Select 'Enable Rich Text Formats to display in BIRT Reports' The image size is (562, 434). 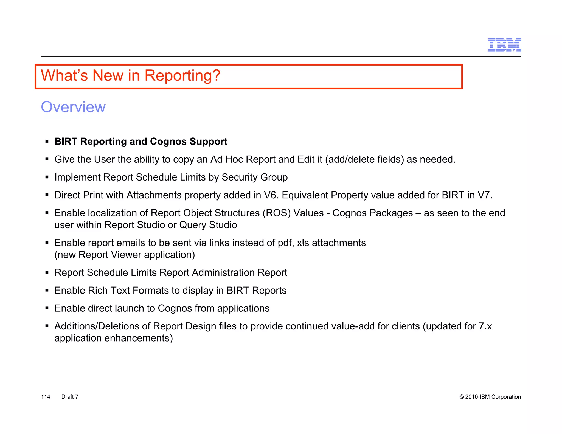click(170, 291)
